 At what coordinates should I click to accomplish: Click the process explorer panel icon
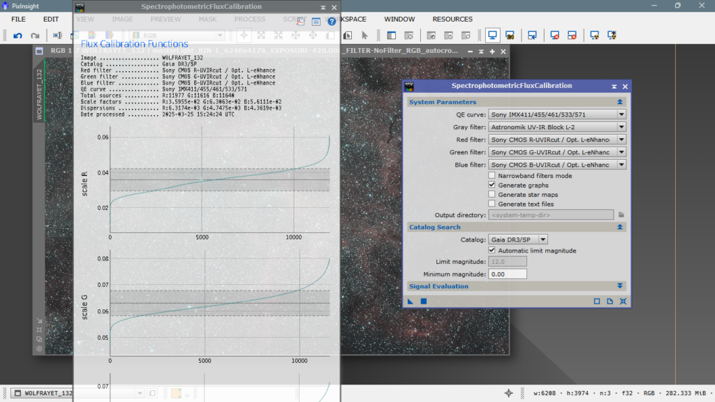pos(391,36)
